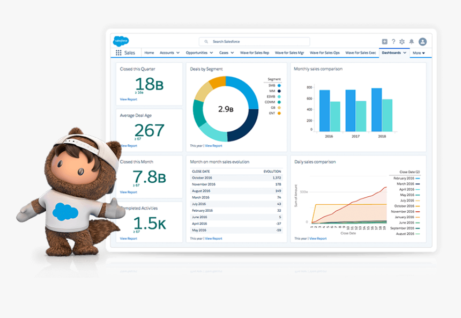The image size is (461, 318).
Task: Open View Report under Completed Activities
Action: [129, 239]
